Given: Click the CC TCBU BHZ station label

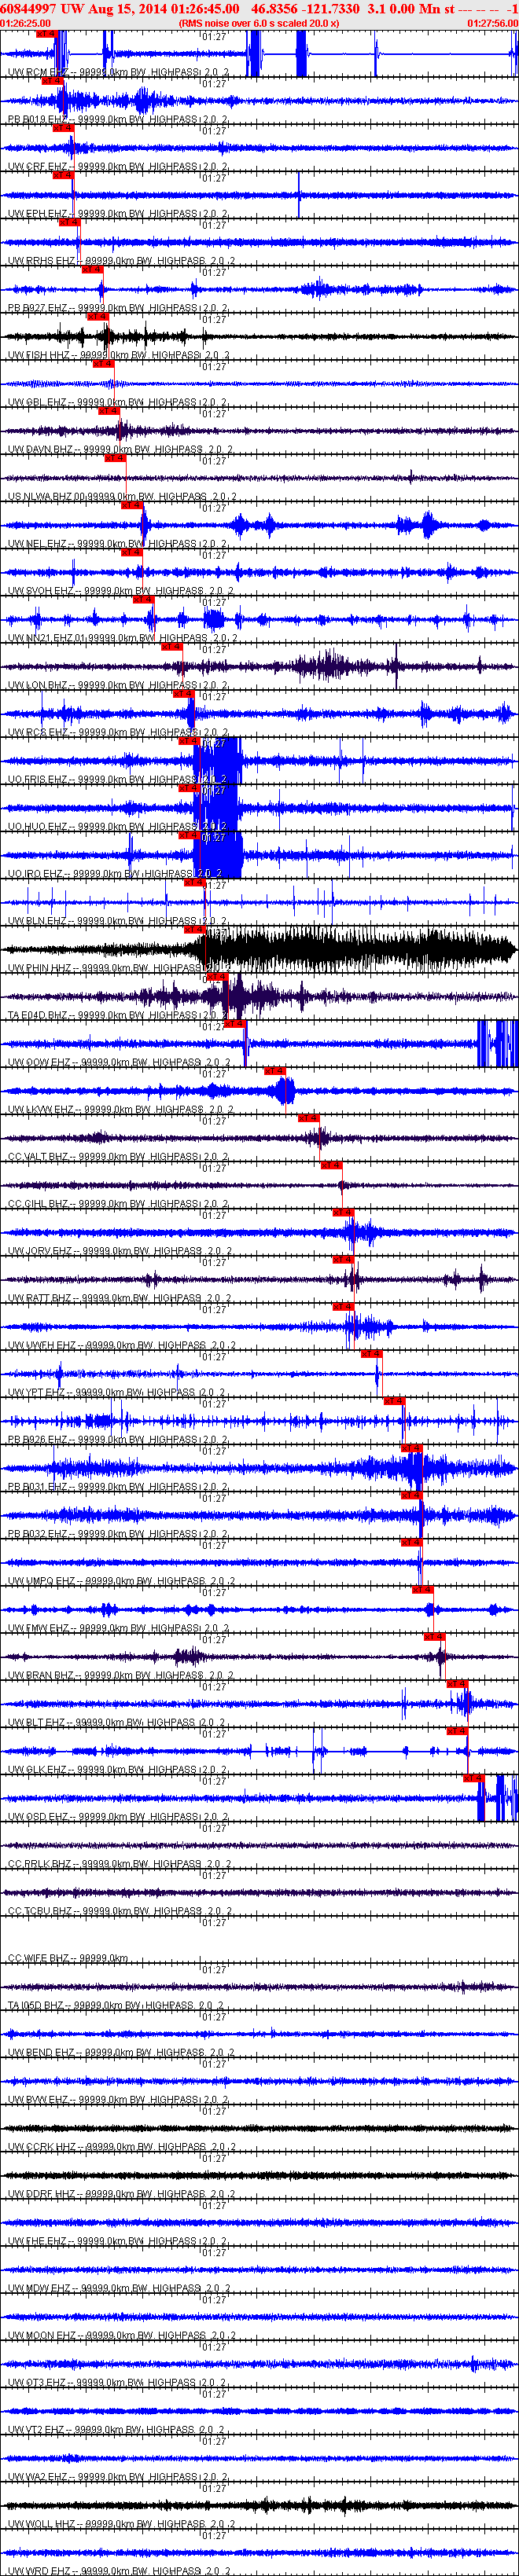Looking at the screenshot, I should pos(120,1912).
